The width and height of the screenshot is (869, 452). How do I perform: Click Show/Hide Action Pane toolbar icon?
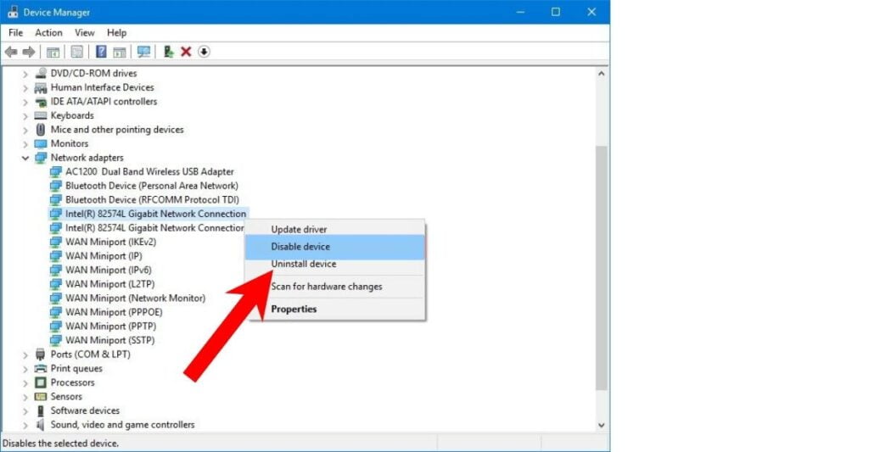click(119, 52)
